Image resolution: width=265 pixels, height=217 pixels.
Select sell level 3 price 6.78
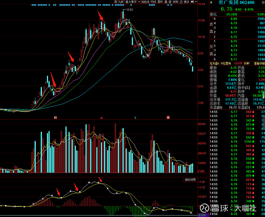click(234, 28)
